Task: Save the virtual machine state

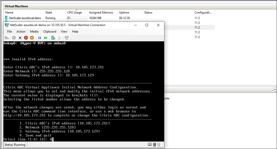Action: tap(32, 38)
